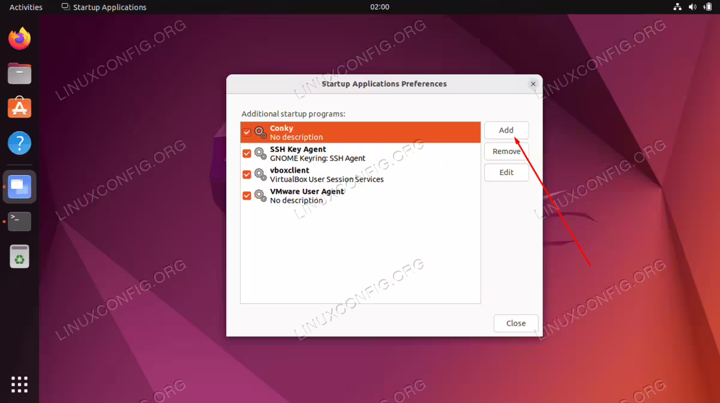Select the Startup Applications dock icon

(x=19, y=187)
